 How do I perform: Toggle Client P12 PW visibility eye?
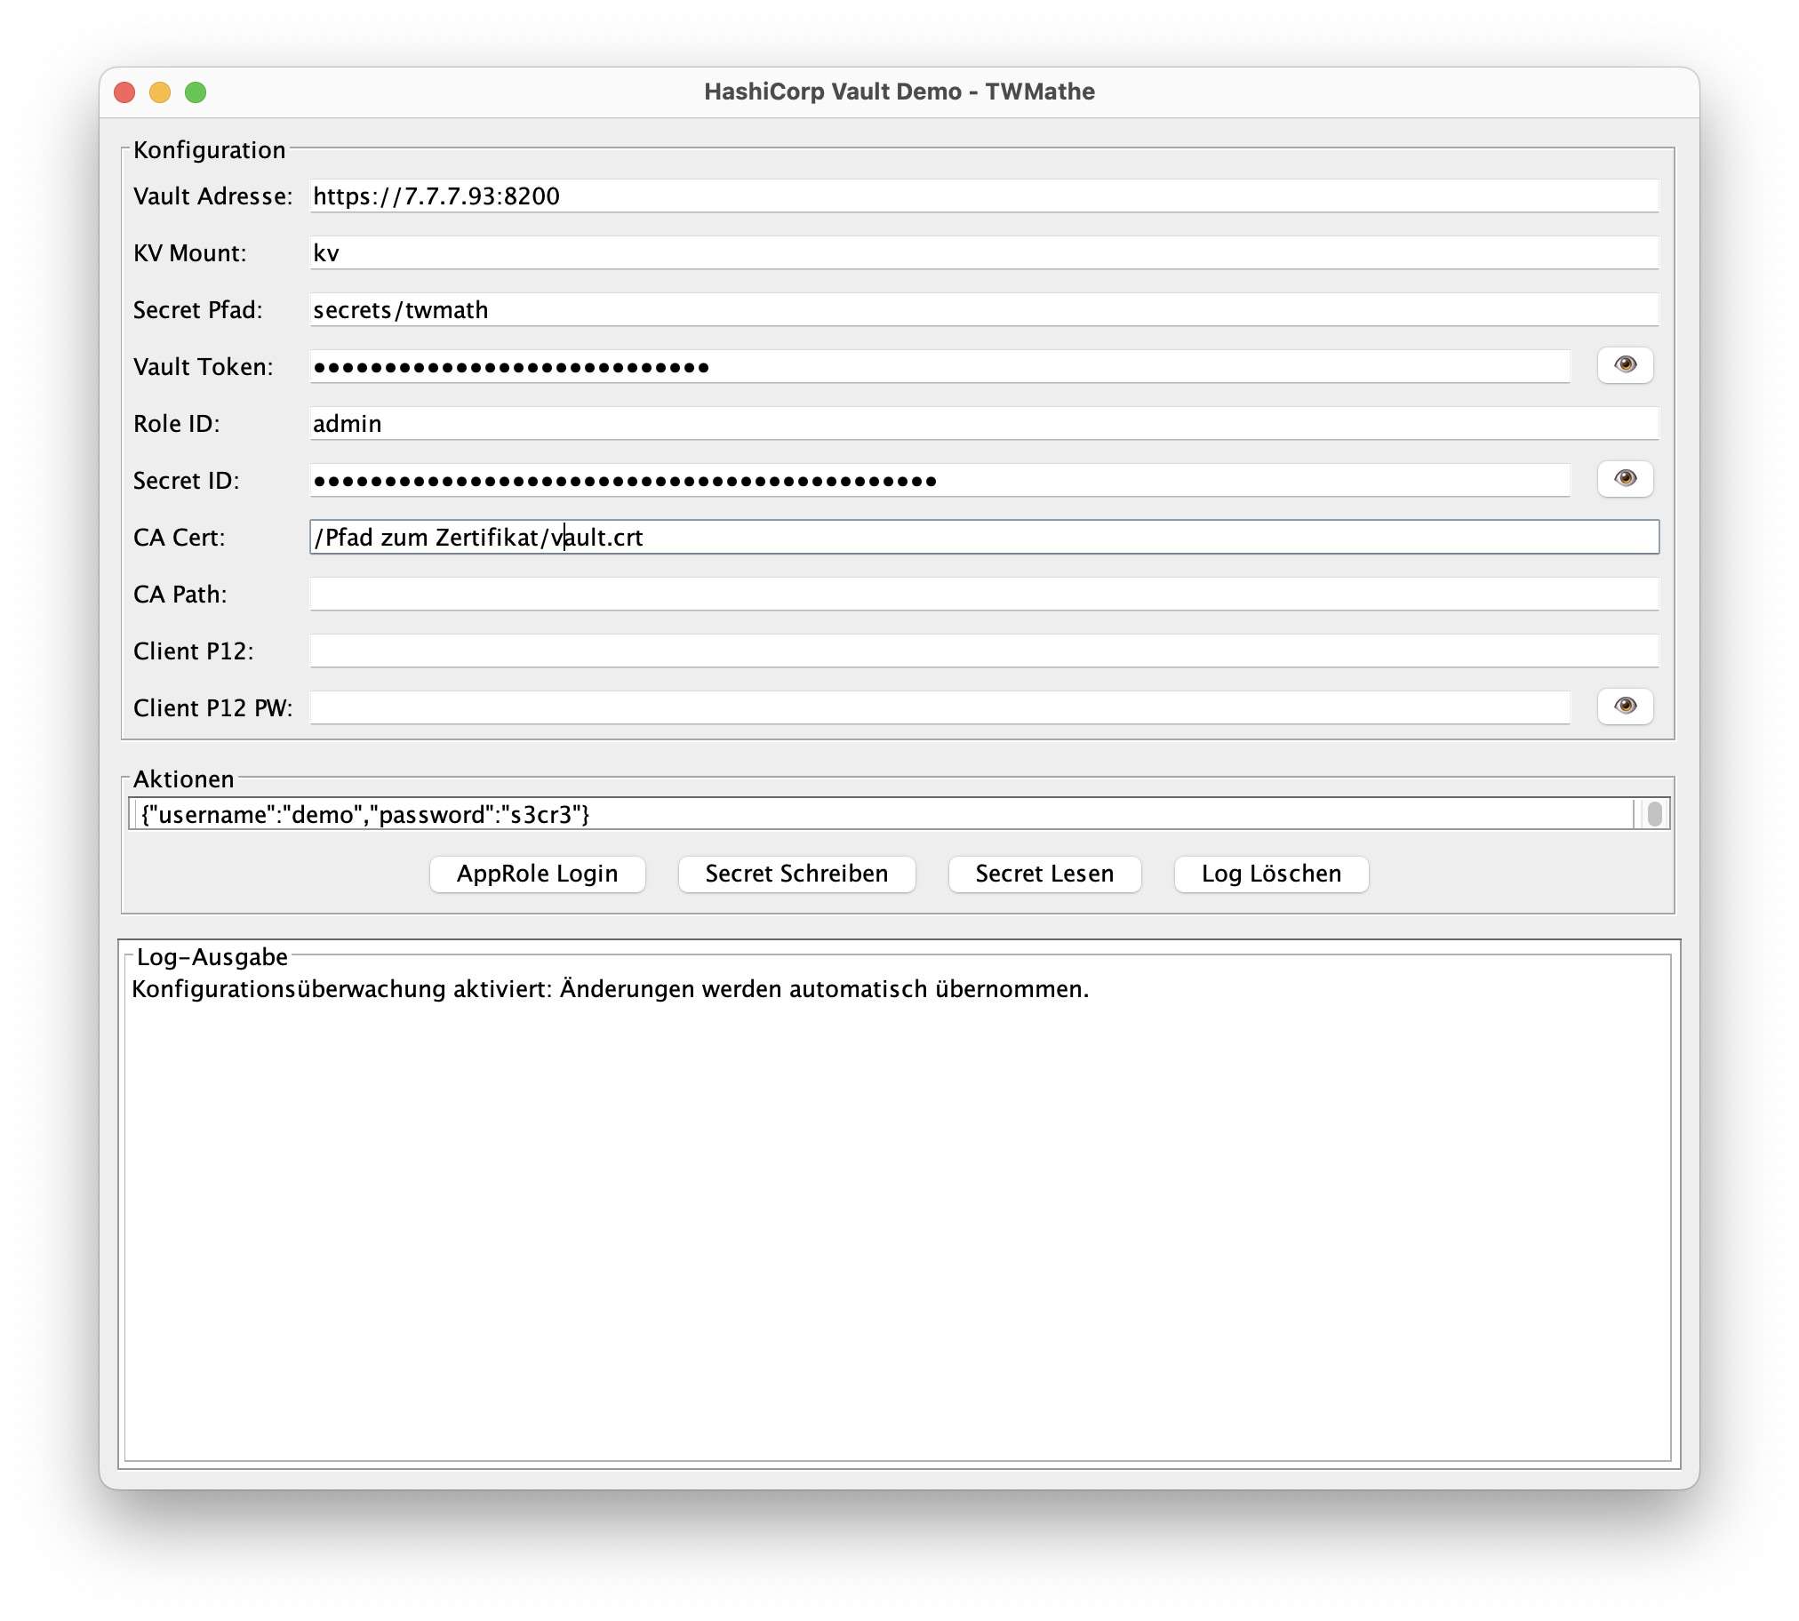click(x=1625, y=707)
